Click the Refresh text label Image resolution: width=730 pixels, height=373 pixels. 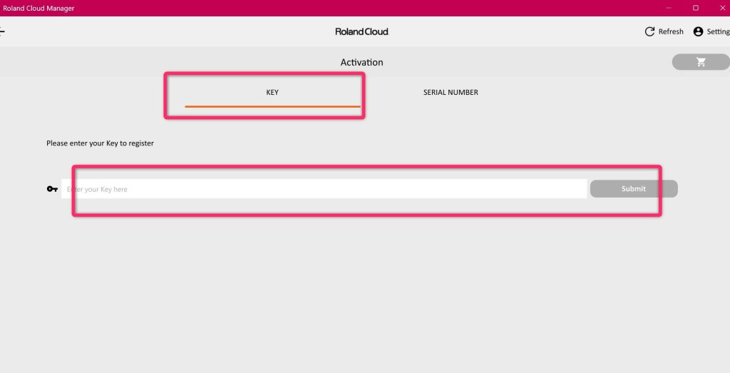(671, 31)
